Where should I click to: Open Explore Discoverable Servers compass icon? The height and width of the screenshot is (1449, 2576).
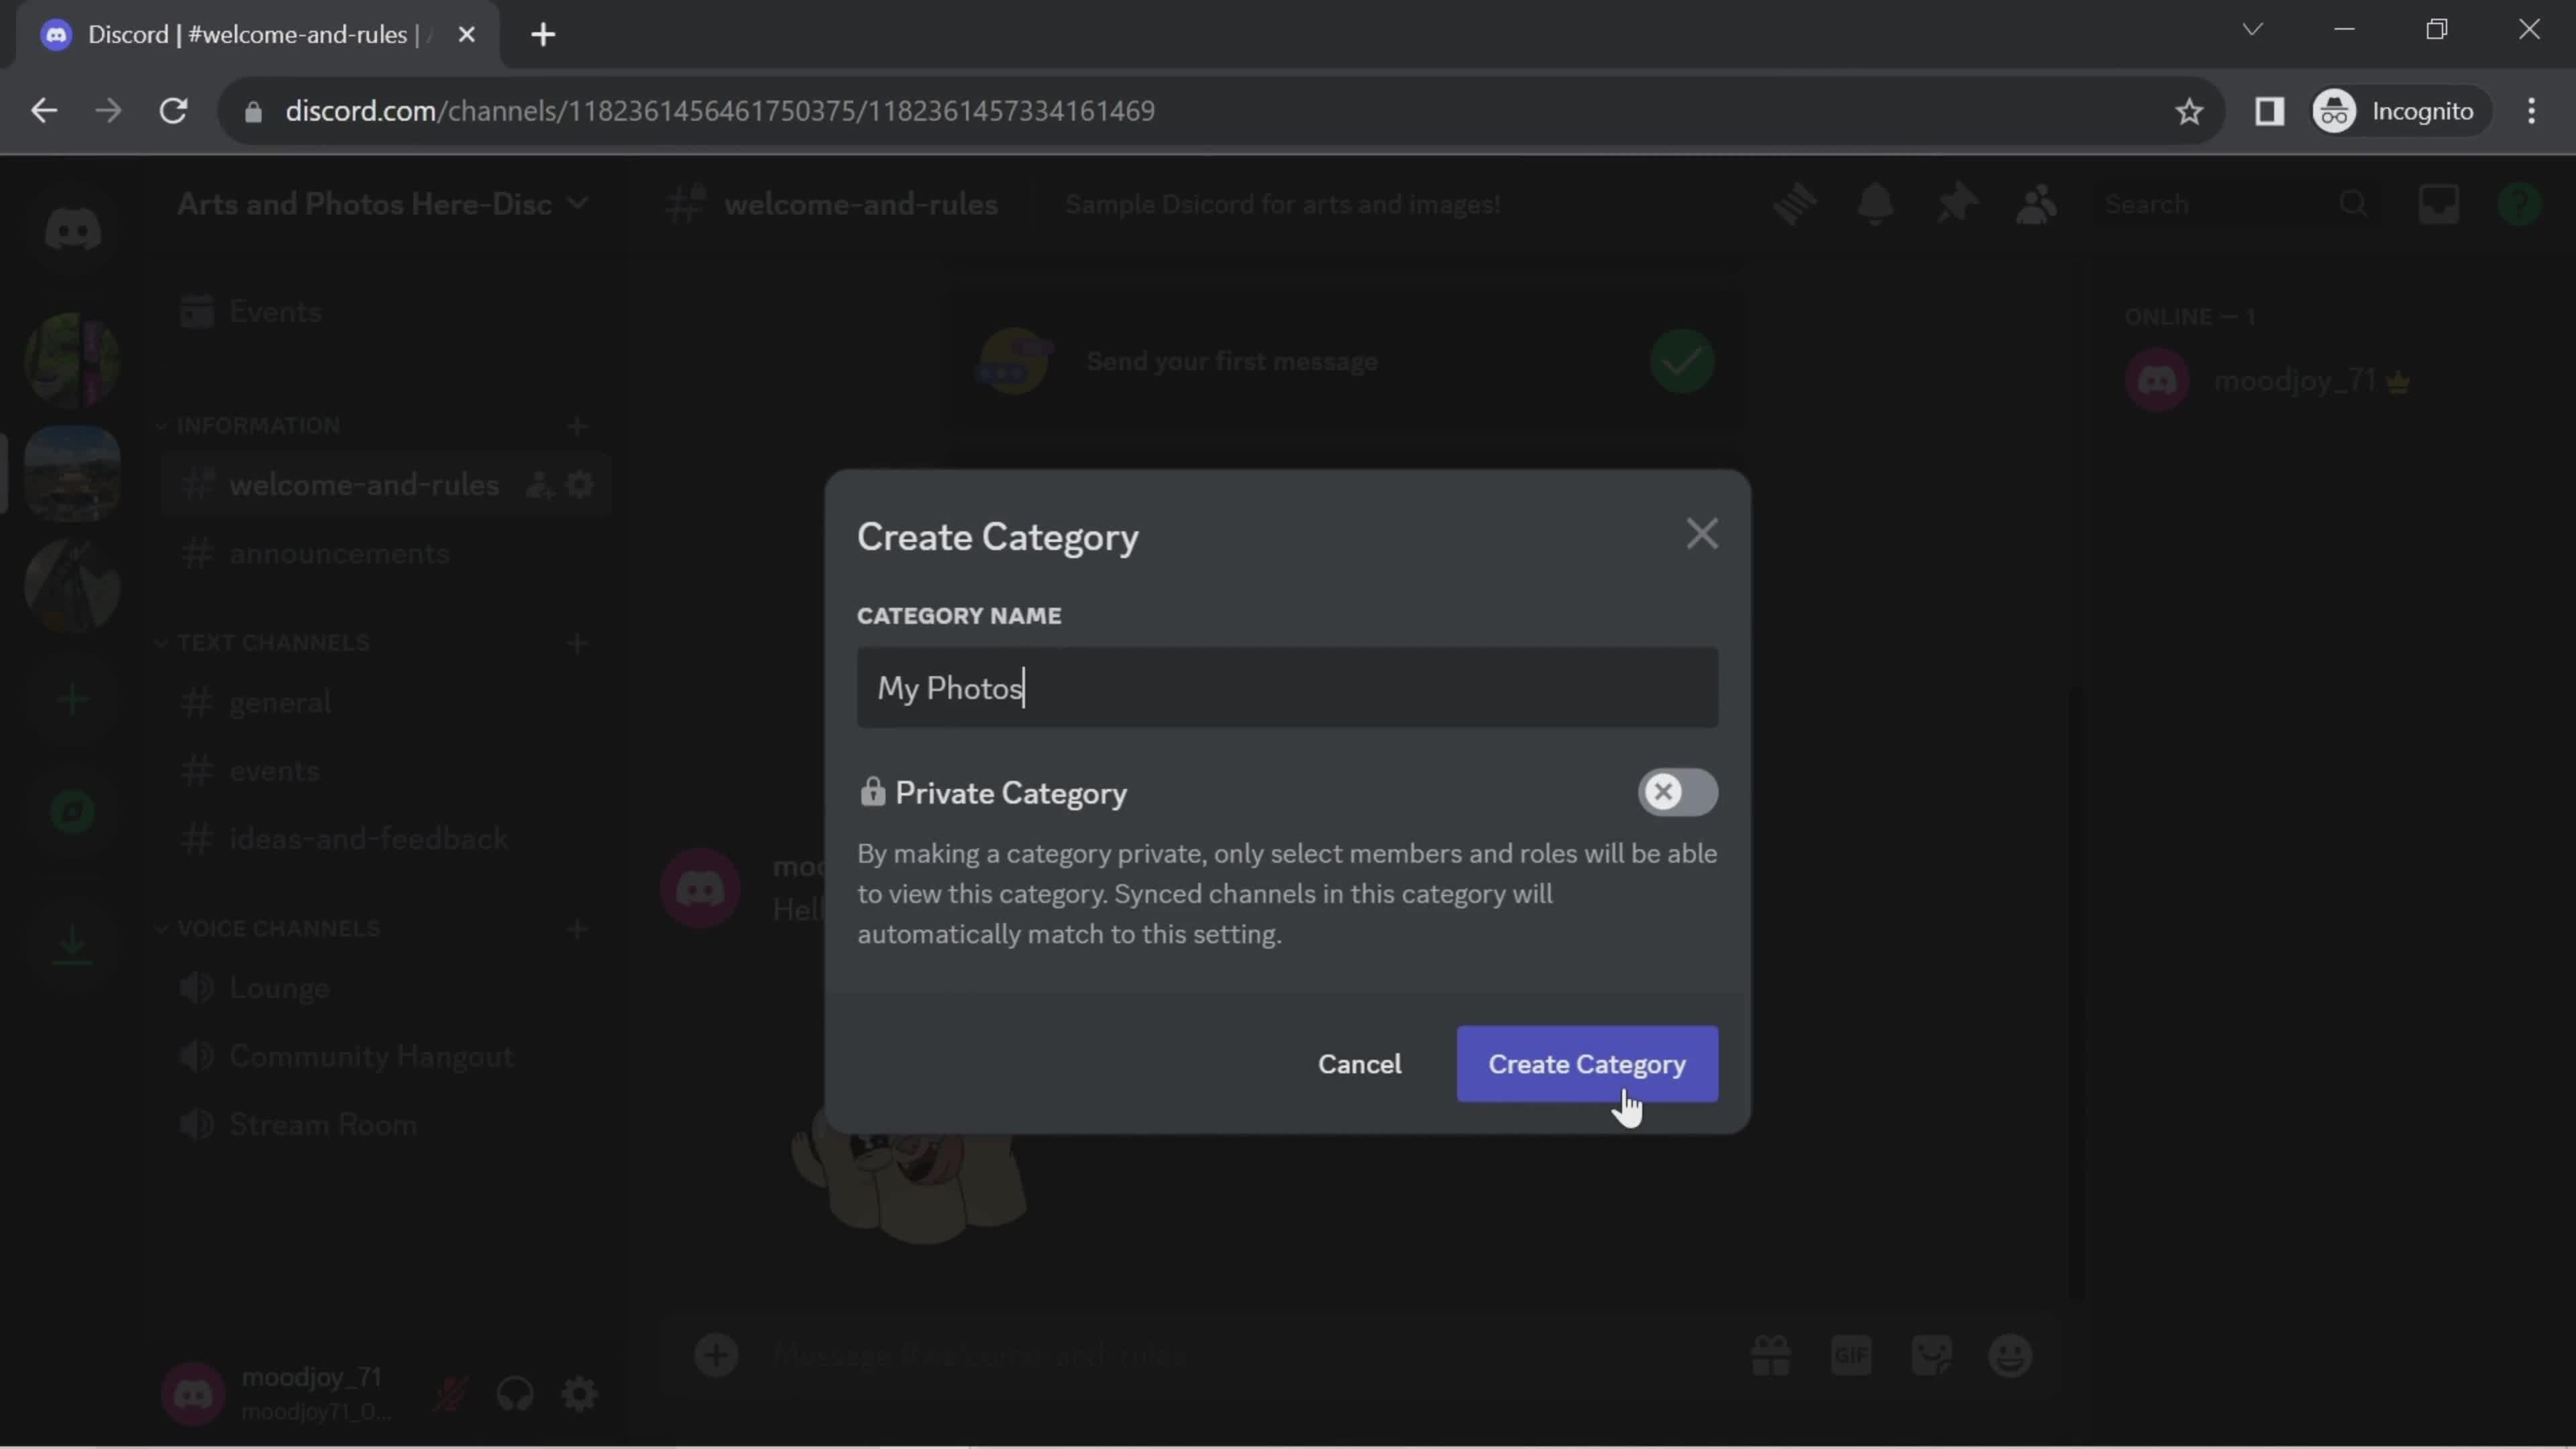(73, 812)
